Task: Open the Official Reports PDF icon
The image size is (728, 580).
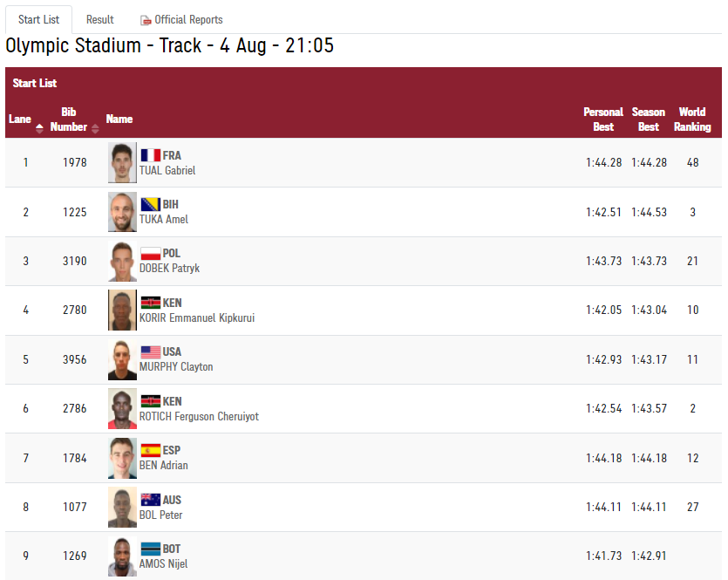Action: (146, 20)
